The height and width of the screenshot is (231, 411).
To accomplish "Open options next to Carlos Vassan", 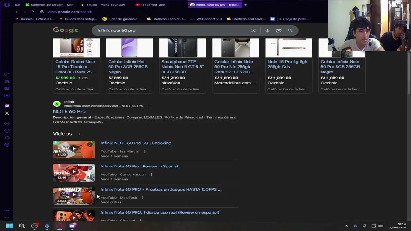I will (151, 175).
